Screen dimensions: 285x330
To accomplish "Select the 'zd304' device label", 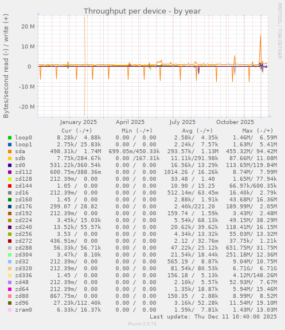I will pos(24,255).
